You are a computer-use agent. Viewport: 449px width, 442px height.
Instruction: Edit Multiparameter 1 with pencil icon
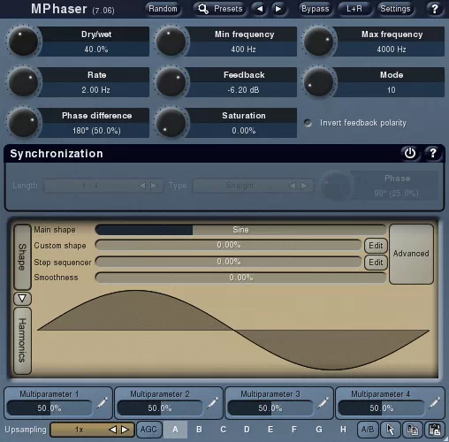click(x=102, y=403)
